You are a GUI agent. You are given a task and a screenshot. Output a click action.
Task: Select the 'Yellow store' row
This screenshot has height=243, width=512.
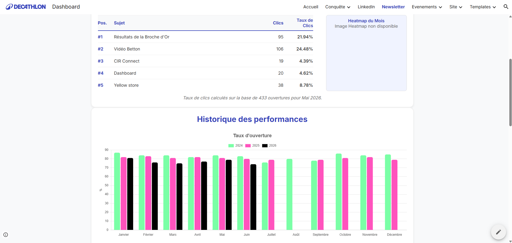coord(205,85)
